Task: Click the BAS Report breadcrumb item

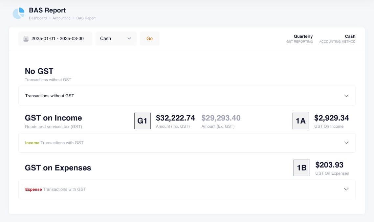Action: click(86, 18)
